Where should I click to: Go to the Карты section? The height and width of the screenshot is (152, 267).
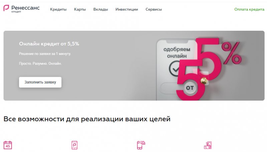80,9
